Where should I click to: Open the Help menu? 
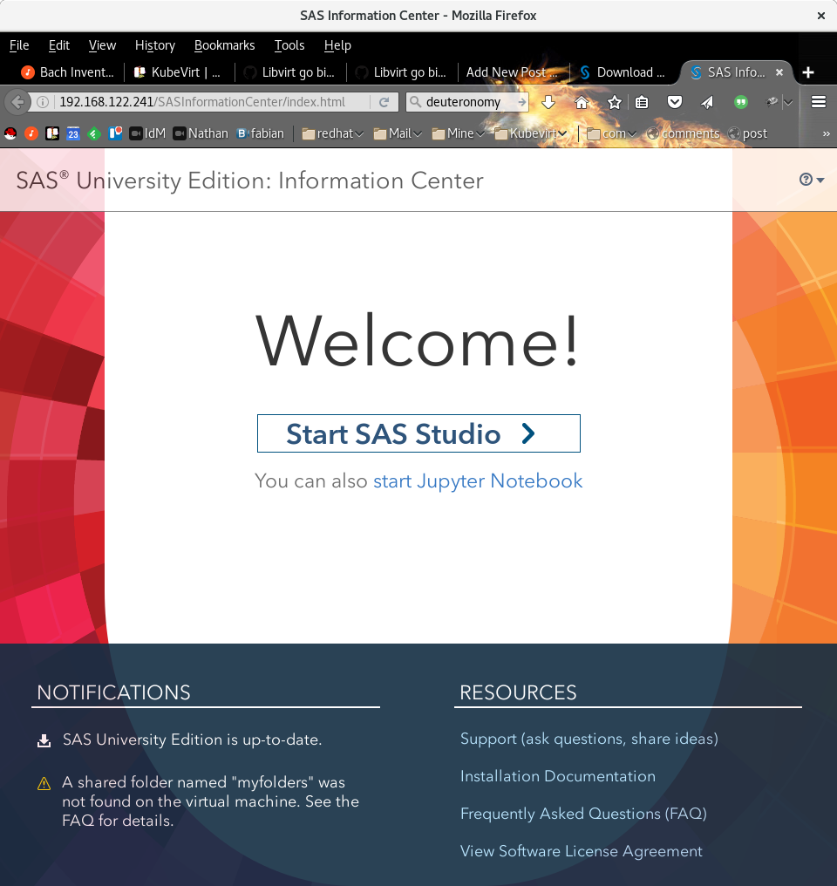(337, 45)
